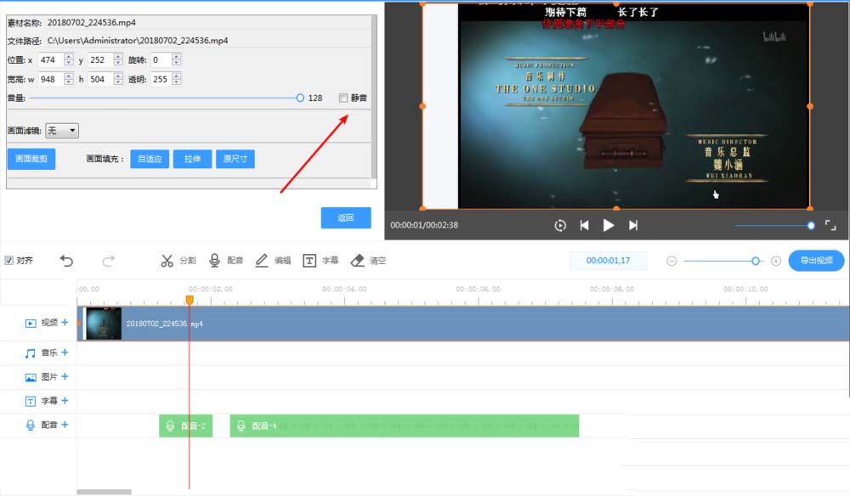Toggle the align (对齐) checkbox
This screenshot has height=496, width=850.
click(8, 261)
